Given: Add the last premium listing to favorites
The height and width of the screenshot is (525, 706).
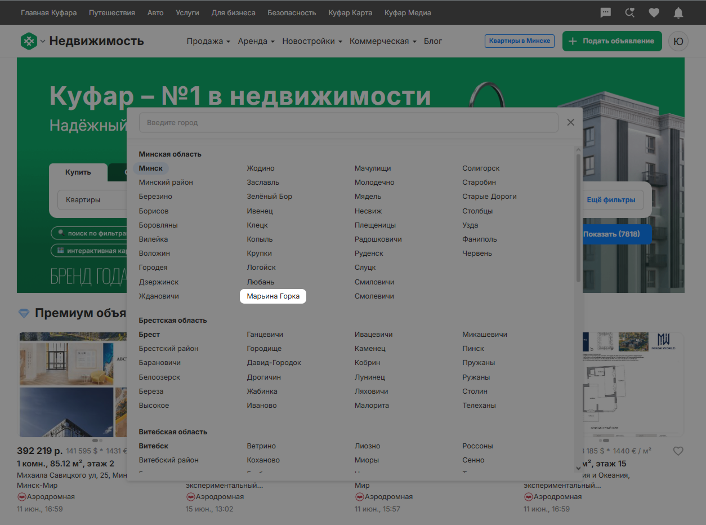Looking at the screenshot, I should (x=678, y=451).
